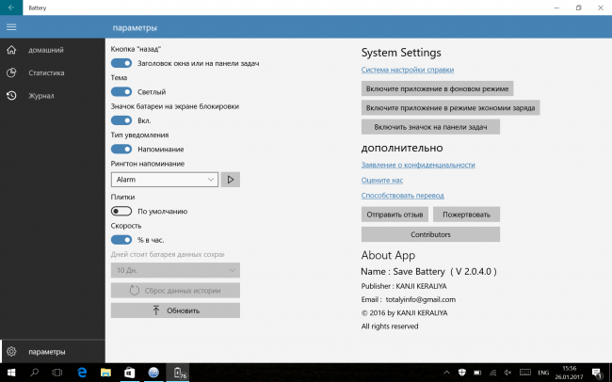The height and width of the screenshot is (382, 612).
Task: Open Task View from the taskbar
Action: coord(57,373)
